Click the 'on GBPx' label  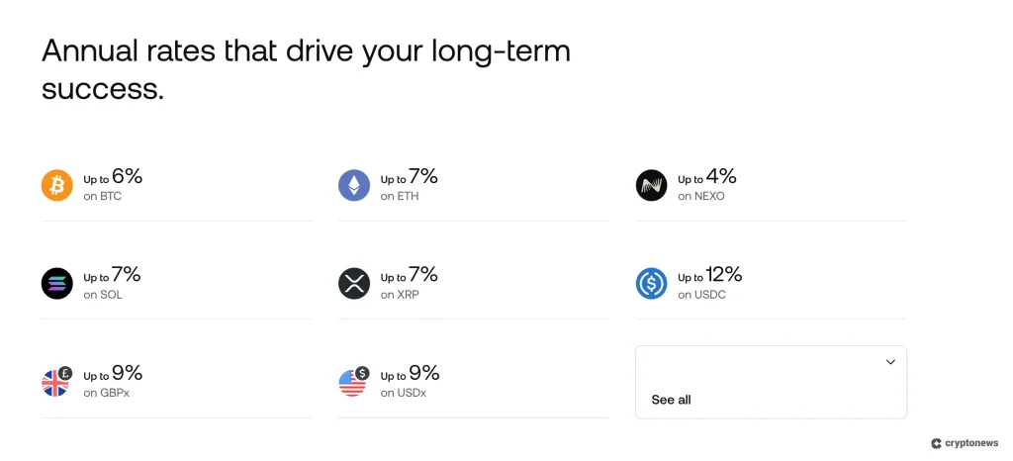coord(106,393)
